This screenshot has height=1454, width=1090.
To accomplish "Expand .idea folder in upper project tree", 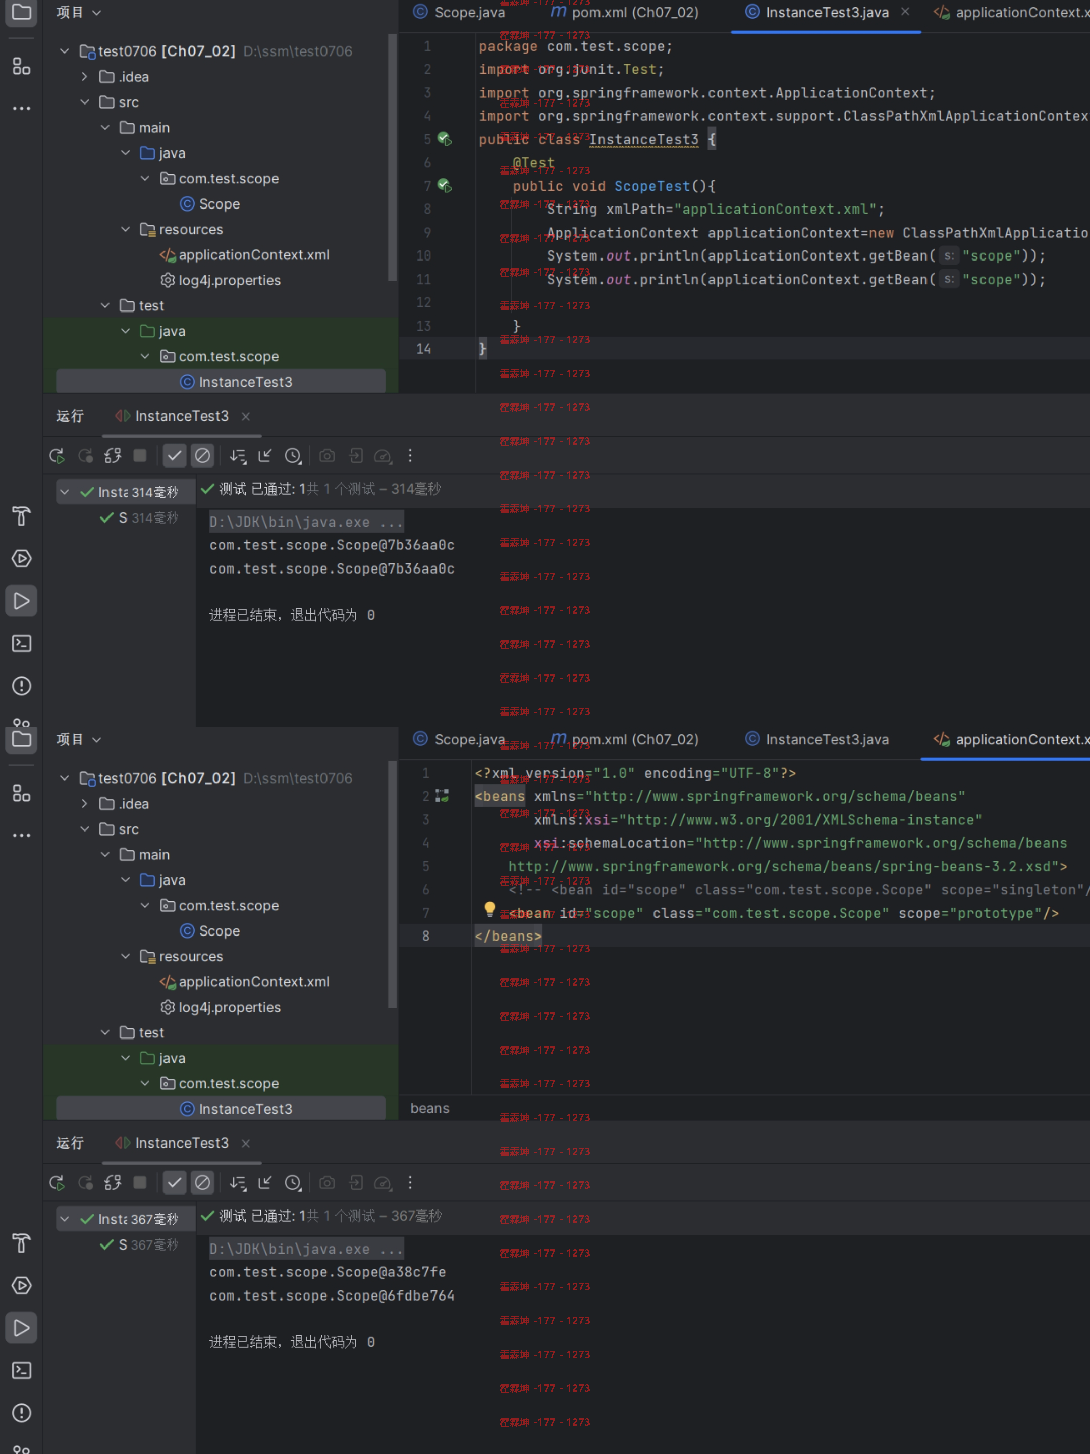I will coord(85,76).
